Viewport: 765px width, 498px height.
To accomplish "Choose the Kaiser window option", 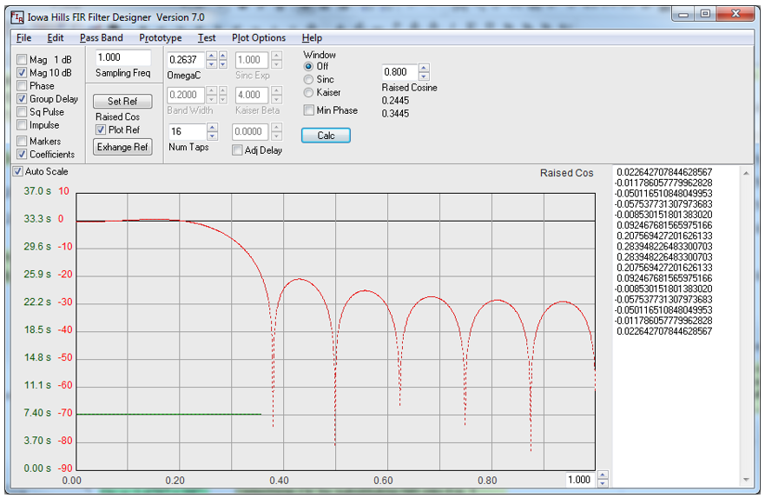I will (308, 93).
